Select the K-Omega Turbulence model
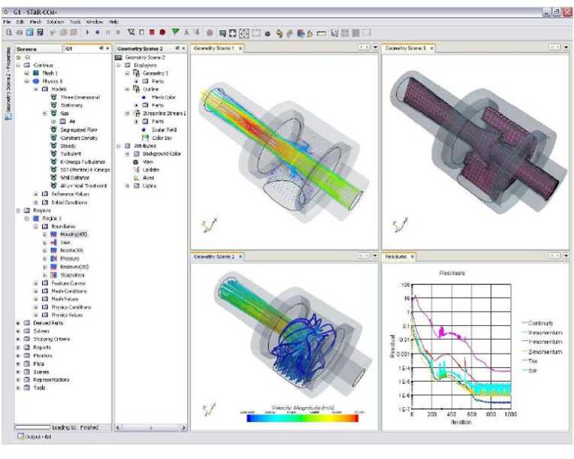The image size is (574, 459). (83, 162)
